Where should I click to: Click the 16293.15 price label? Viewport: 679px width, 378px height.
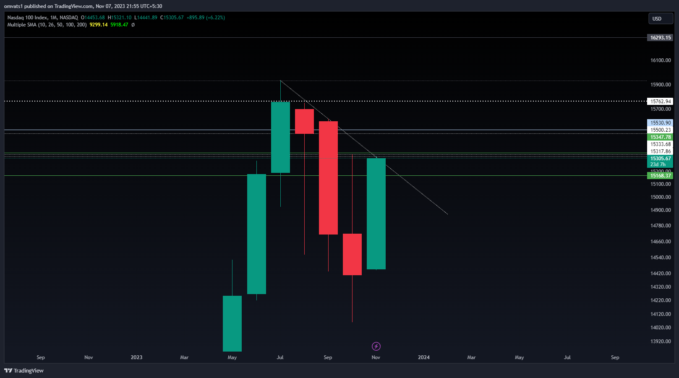coord(660,38)
